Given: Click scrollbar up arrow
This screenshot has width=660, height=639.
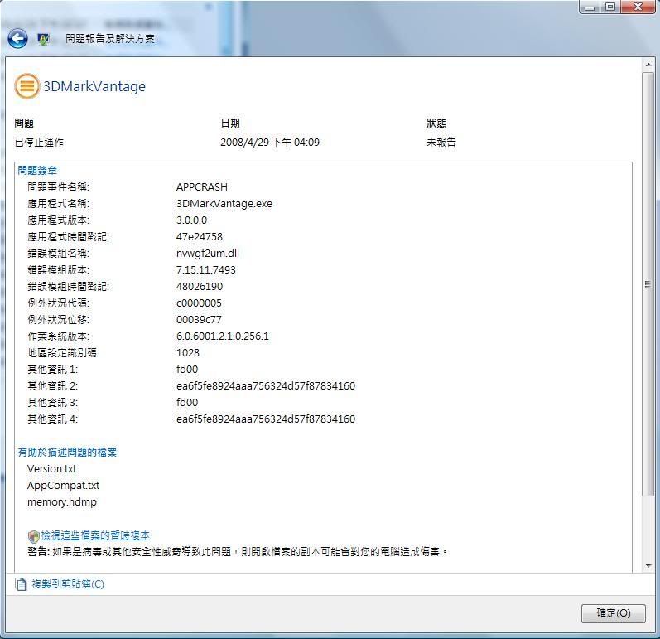Looking at the screenshot, I should click(x=648, y=65).
